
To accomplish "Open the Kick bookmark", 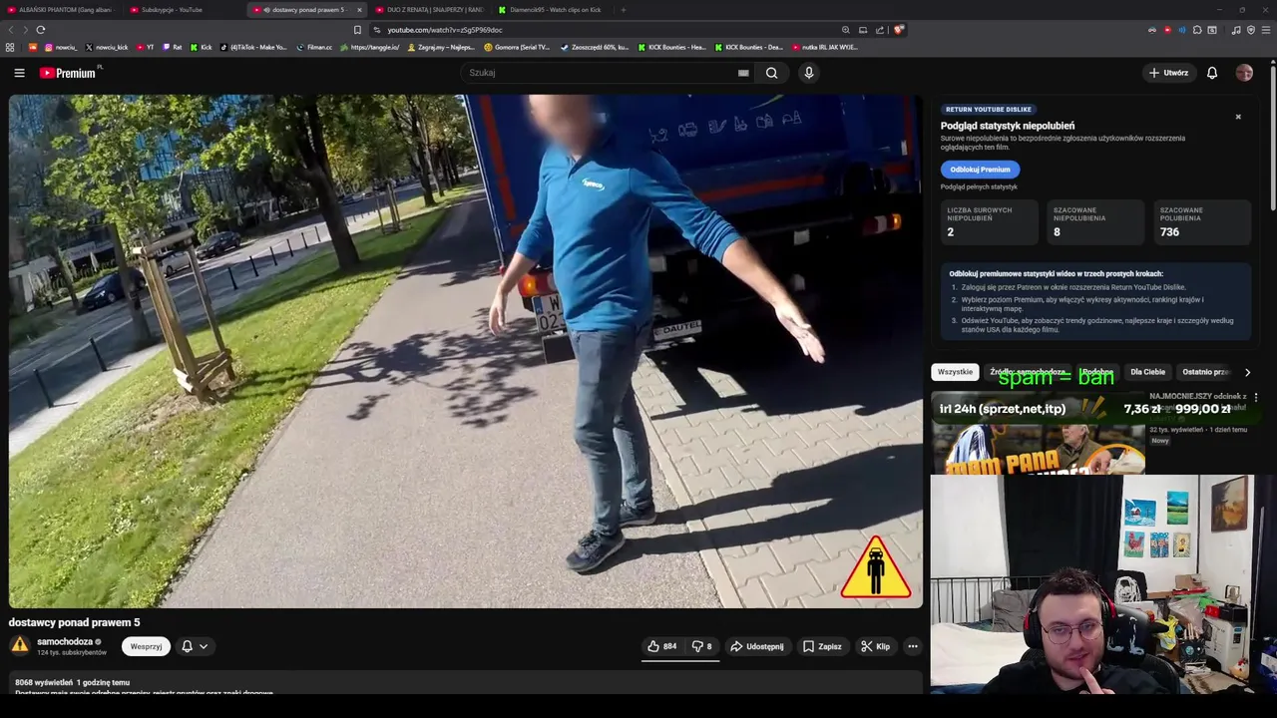I will [203, 47].
